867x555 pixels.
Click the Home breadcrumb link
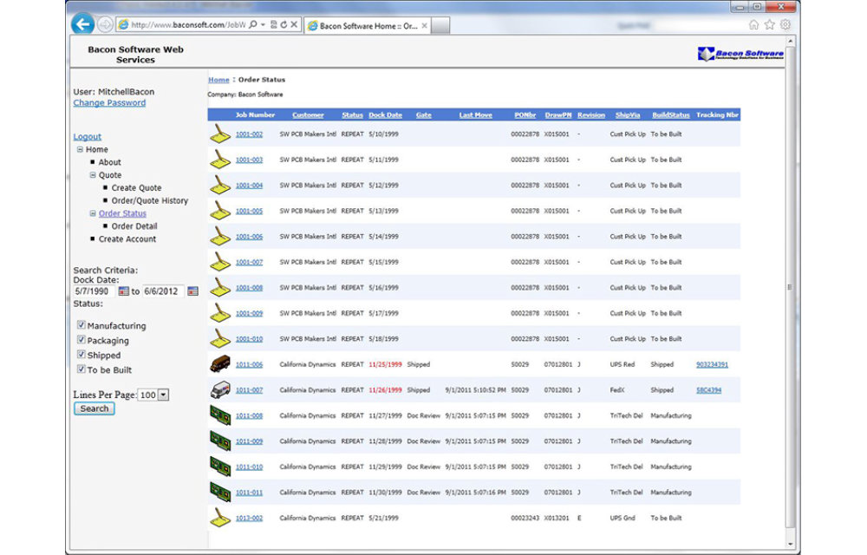click(x=218, y=80)
